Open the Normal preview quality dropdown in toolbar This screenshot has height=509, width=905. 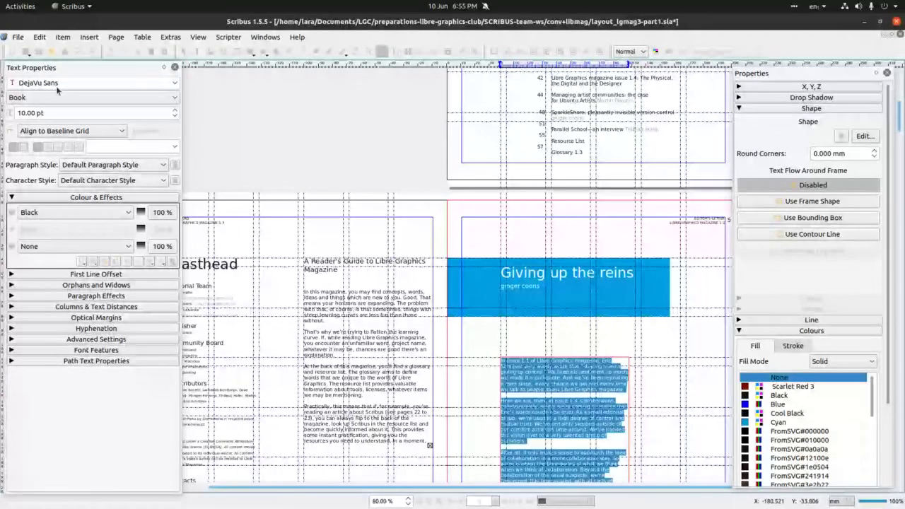click(630, 51)
